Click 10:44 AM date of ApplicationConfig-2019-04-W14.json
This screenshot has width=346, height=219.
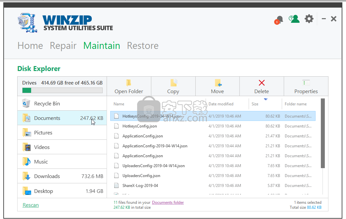[224, 146]
